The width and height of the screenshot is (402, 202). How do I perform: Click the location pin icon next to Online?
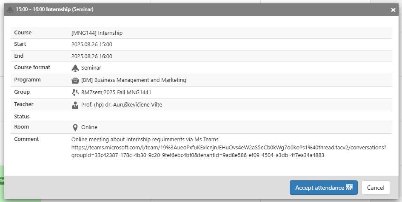point(75,127)
